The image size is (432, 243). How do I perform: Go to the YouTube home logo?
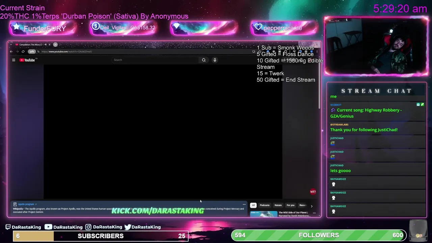[27, 60]
